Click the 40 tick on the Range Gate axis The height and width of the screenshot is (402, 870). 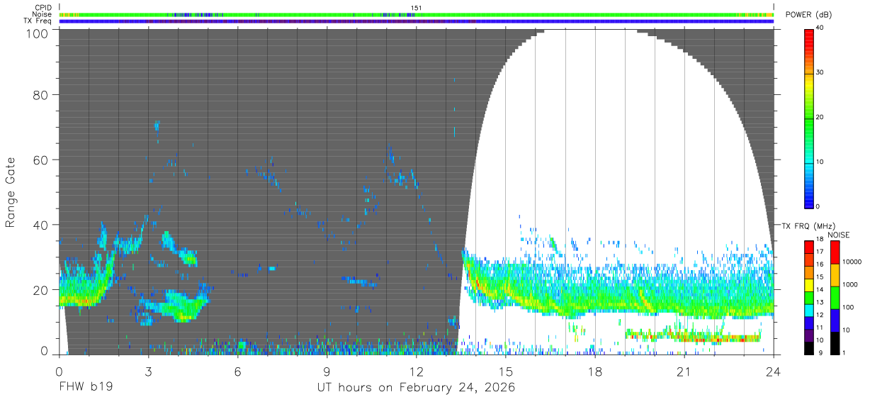(x=41, y=225)
